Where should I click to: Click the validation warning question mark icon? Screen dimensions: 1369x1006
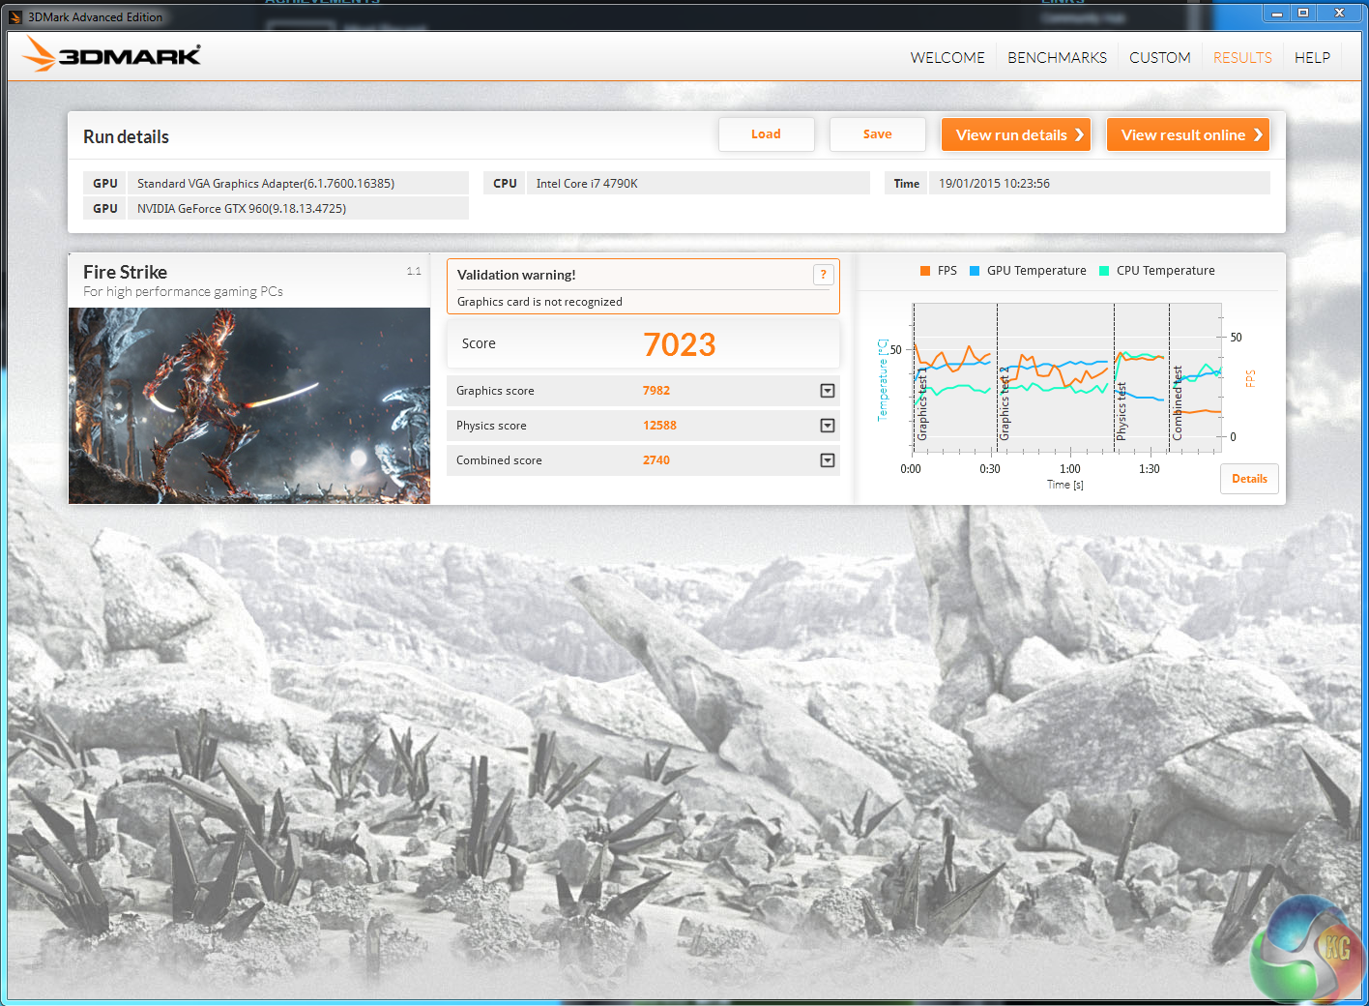(x=823, y=275)
